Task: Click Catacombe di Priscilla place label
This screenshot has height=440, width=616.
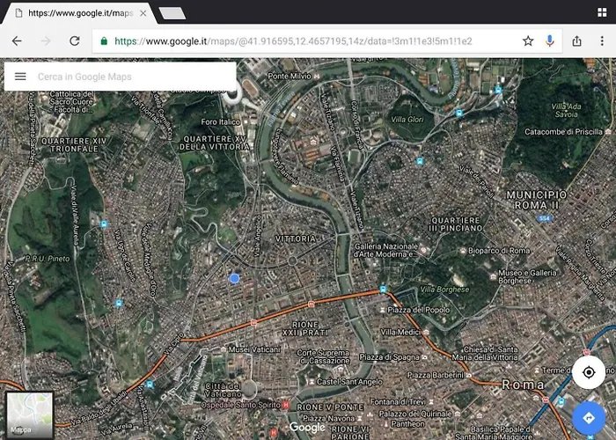Action: point(563,132)
